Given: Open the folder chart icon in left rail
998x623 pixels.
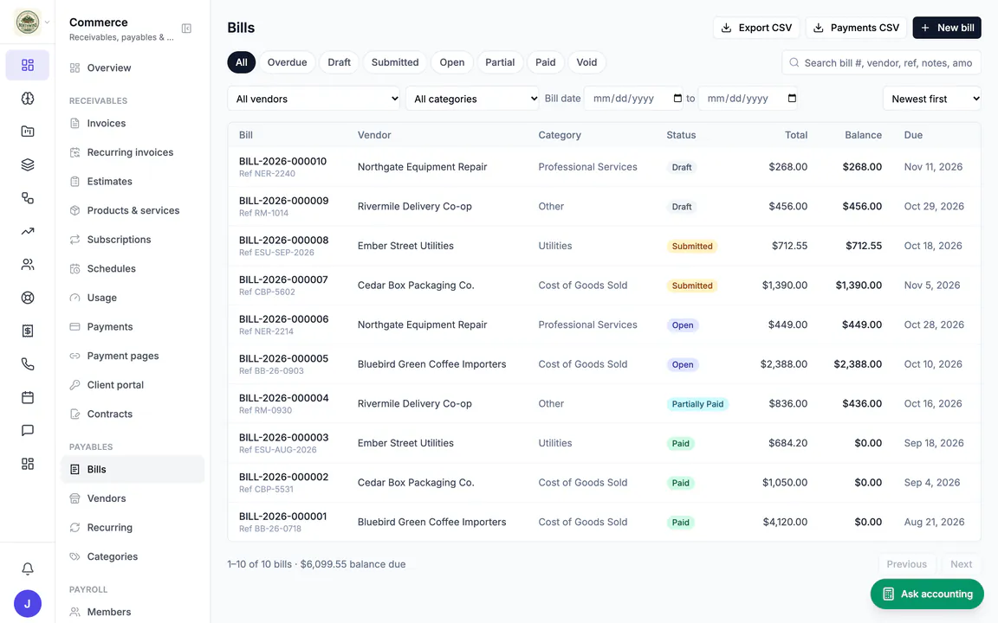Looking at the screenshot, I should 28,131.
